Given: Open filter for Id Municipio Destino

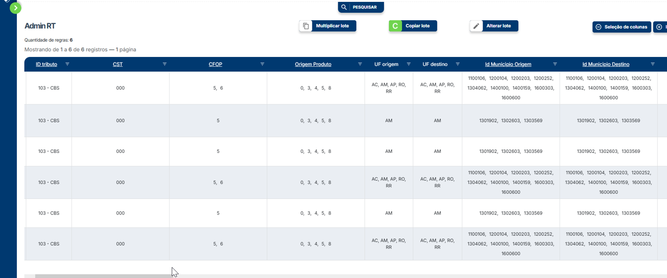Looking at the screenshot, I should click(652, 64).
